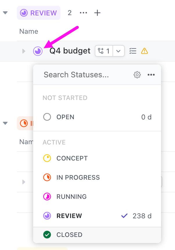Expand the Q4 budget task row
The image size is (175, 250).
pos(24,51)
